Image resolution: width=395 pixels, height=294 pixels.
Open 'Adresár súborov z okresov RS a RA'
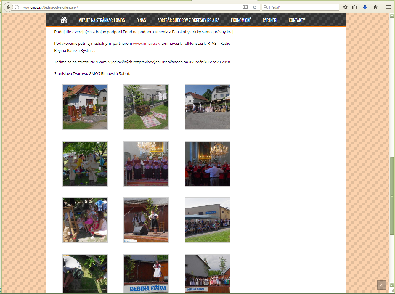pos(188,20)
